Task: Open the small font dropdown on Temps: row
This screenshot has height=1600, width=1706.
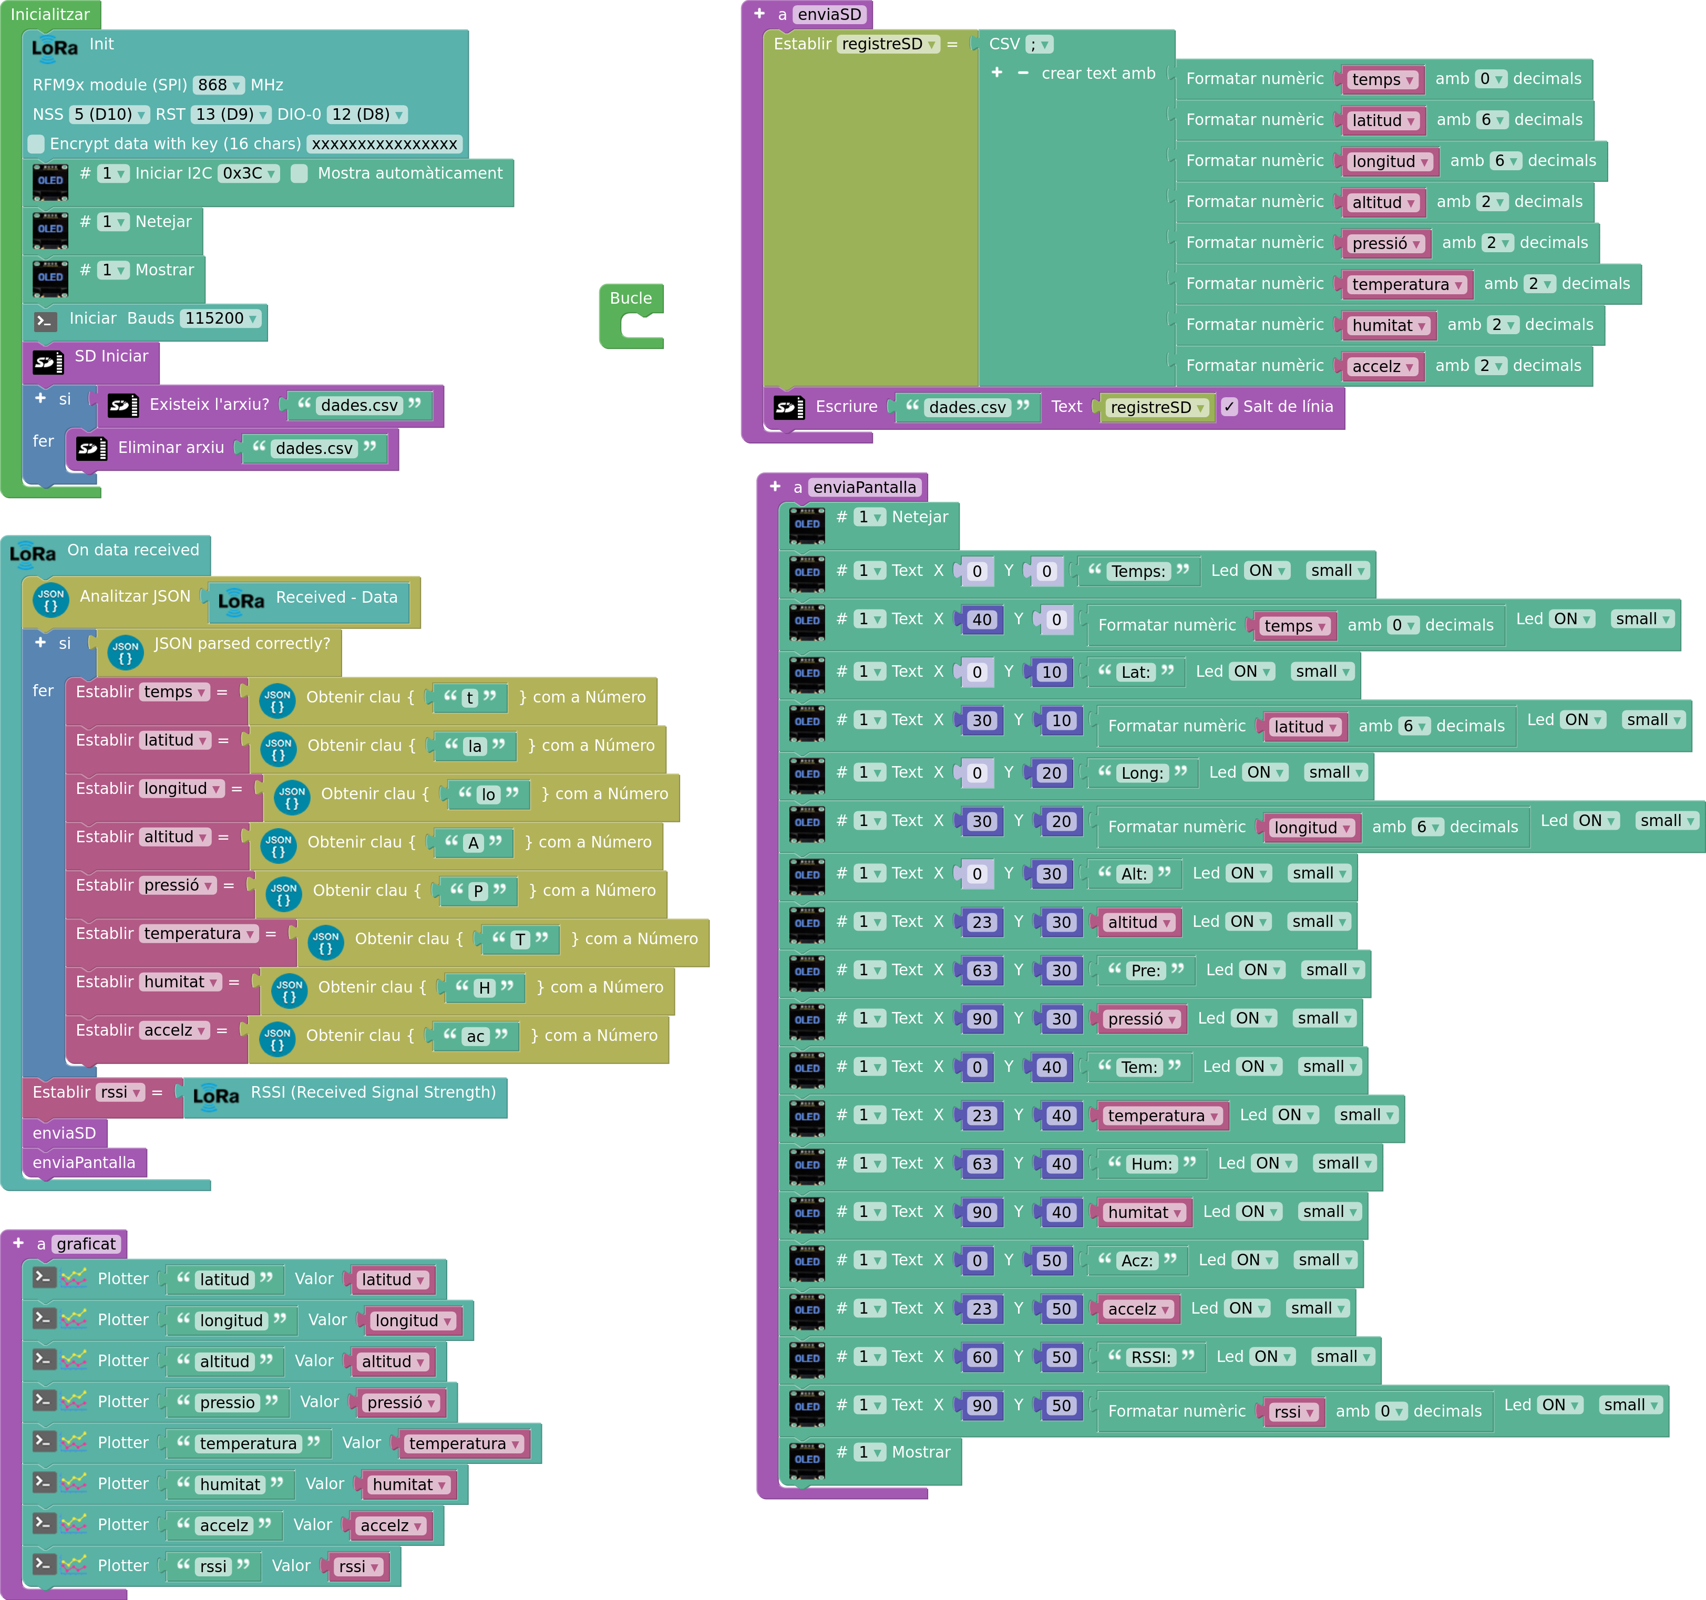Action: 1338,571
